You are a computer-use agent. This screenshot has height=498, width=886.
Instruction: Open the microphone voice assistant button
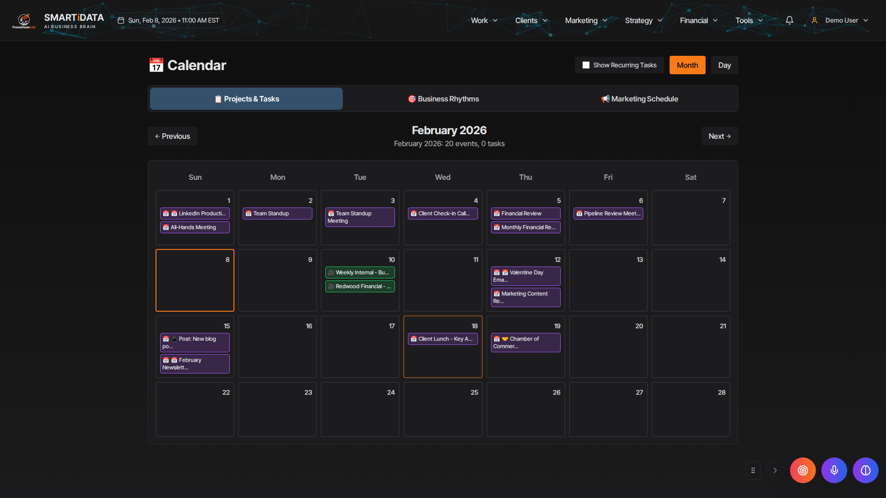pyautogui.click(x=834, y=470)
